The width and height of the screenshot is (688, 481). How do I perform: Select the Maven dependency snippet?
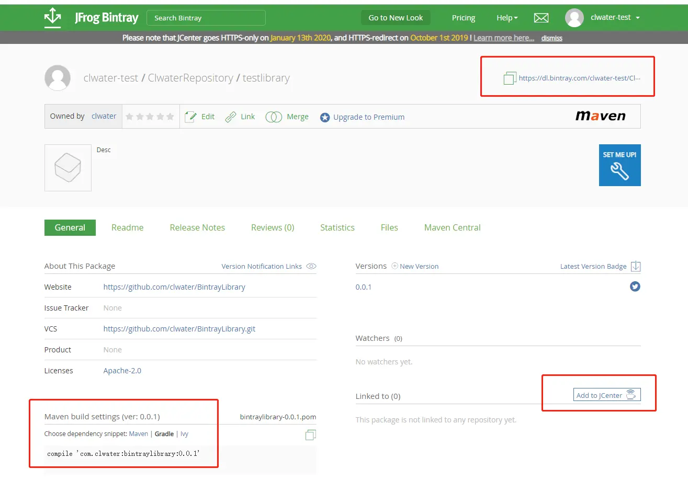tap(139, 434)
